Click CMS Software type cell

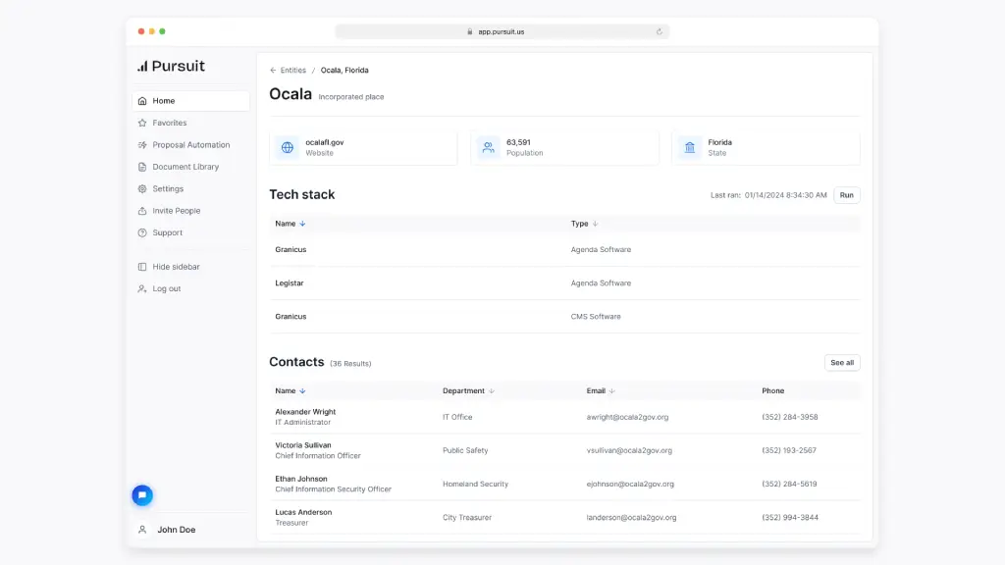[596, 317]
